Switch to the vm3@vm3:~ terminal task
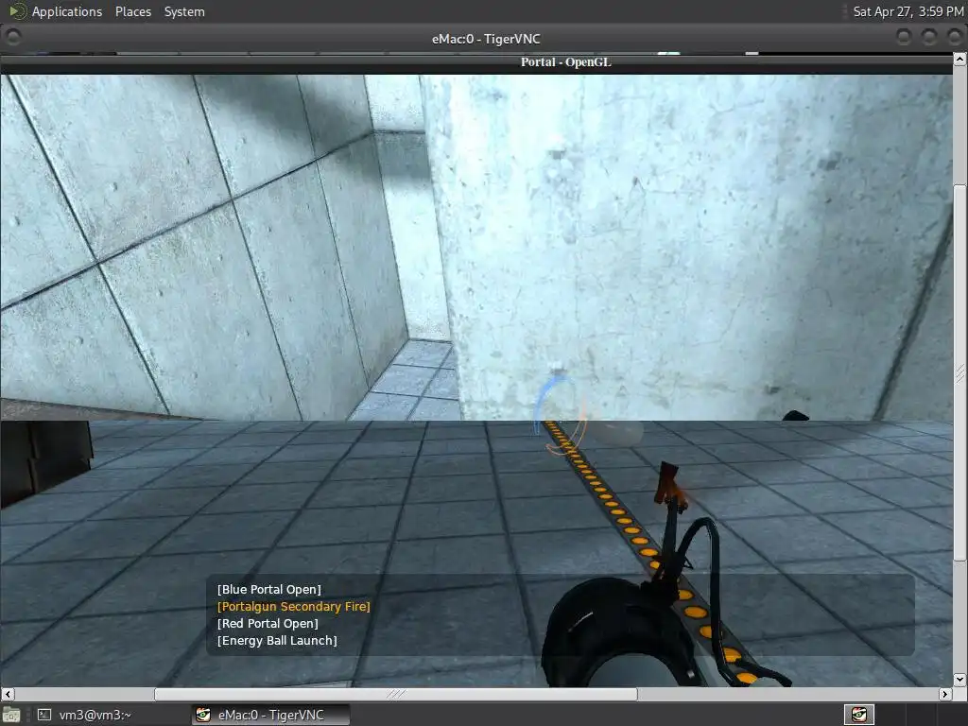968x726 pixels. [x=84, y=715]
